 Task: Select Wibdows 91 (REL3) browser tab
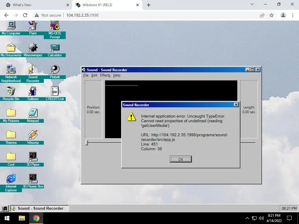tap(107, 5)
